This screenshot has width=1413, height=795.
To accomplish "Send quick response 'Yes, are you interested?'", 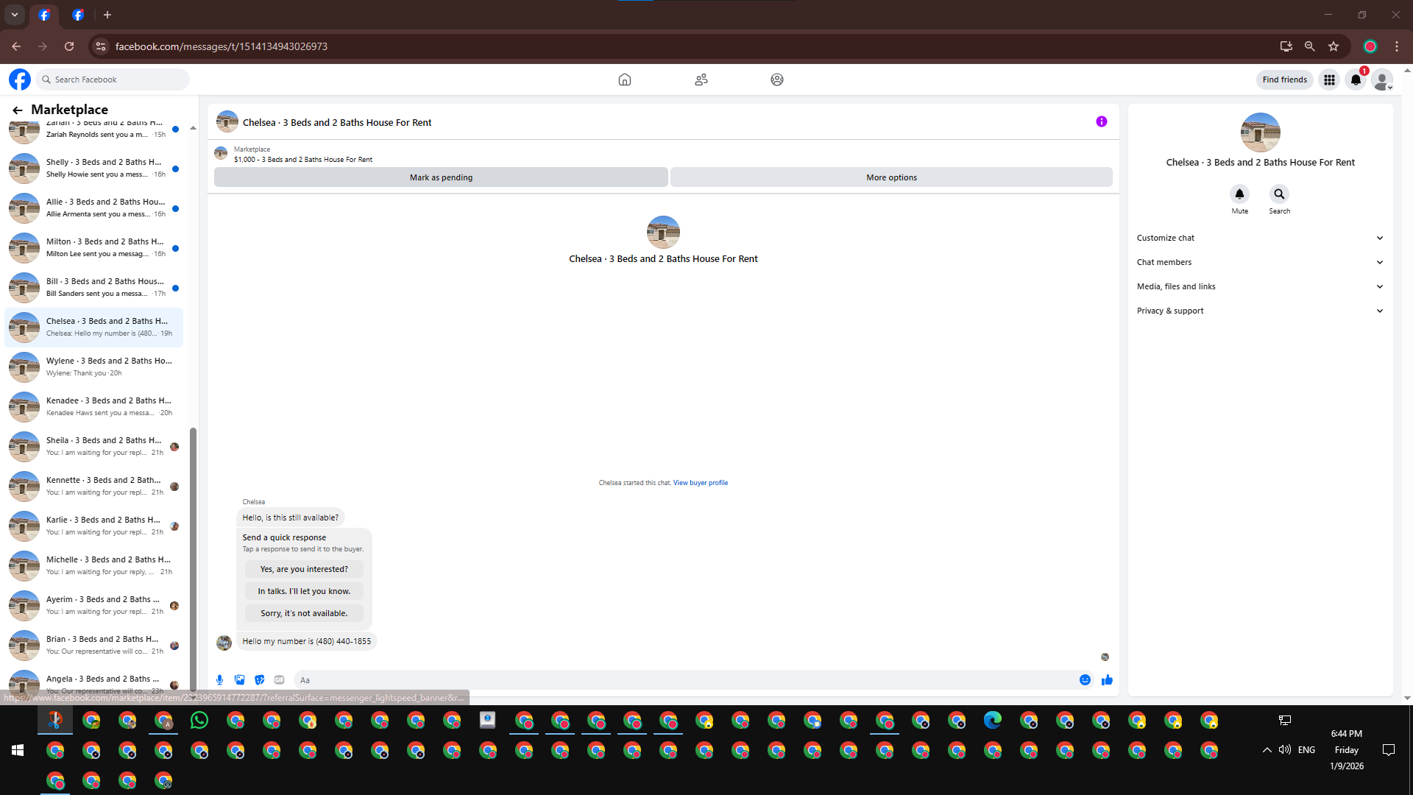I will pyautogui.click(x=304, y=569).
